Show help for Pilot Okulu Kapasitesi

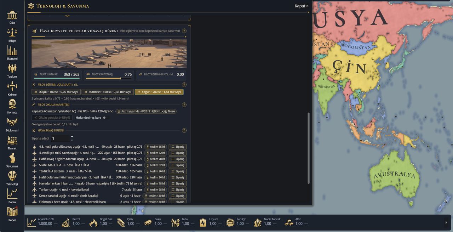click(x=184, y=105)
